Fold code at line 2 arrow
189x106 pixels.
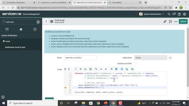(x=71, y=76)
